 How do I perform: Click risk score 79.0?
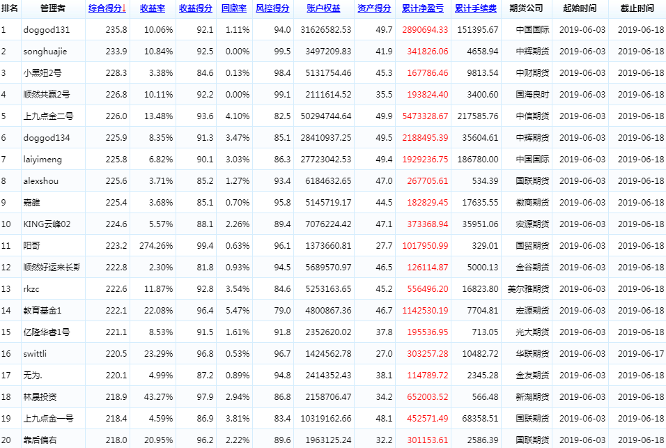pyautogui.click(x=282, y=311)
